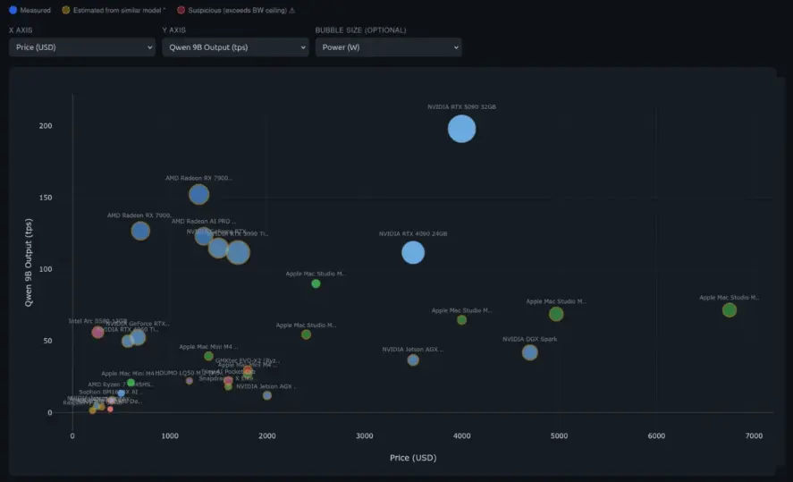Open the X Axis Price (USD) dropdown
Viewport: 793px width, 482px height.
pyautogui.click(x=81, y=47)
